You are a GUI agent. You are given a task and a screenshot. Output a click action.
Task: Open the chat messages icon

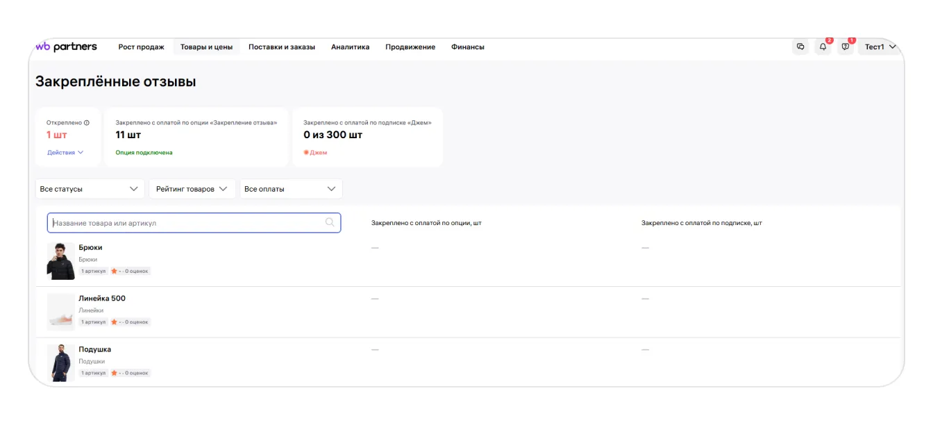(800, 47)
